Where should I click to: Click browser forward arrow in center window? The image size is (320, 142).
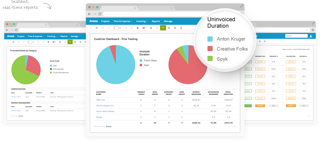[94, 14]
